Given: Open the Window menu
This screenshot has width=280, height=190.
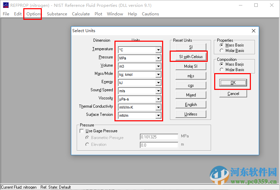Looking at the screenshot, I should (115, 14).
